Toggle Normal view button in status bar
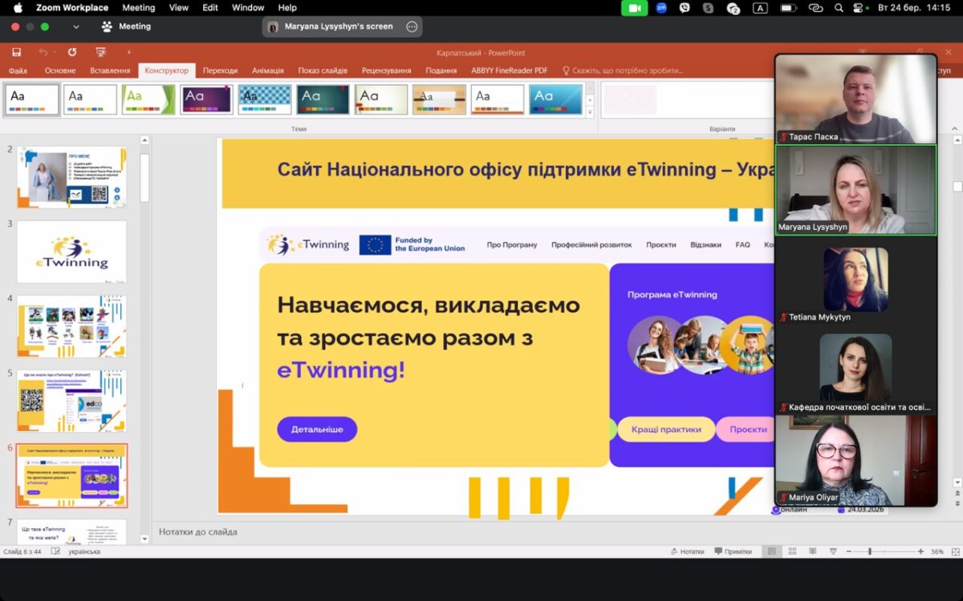This screenshot has width=963, height=601. click(772, 551)
